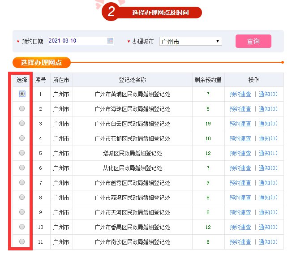Image resolution: width=292 pixels, height=254 pixels.
Task: Click 预约速查 for 天河区 registry
Action: (240, 212)
